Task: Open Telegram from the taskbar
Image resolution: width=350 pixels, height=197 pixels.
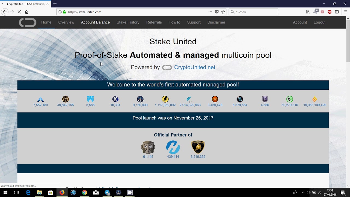Action: point(107,192)
